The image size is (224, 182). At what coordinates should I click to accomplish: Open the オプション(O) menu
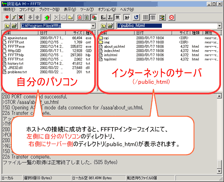point(107,10)
